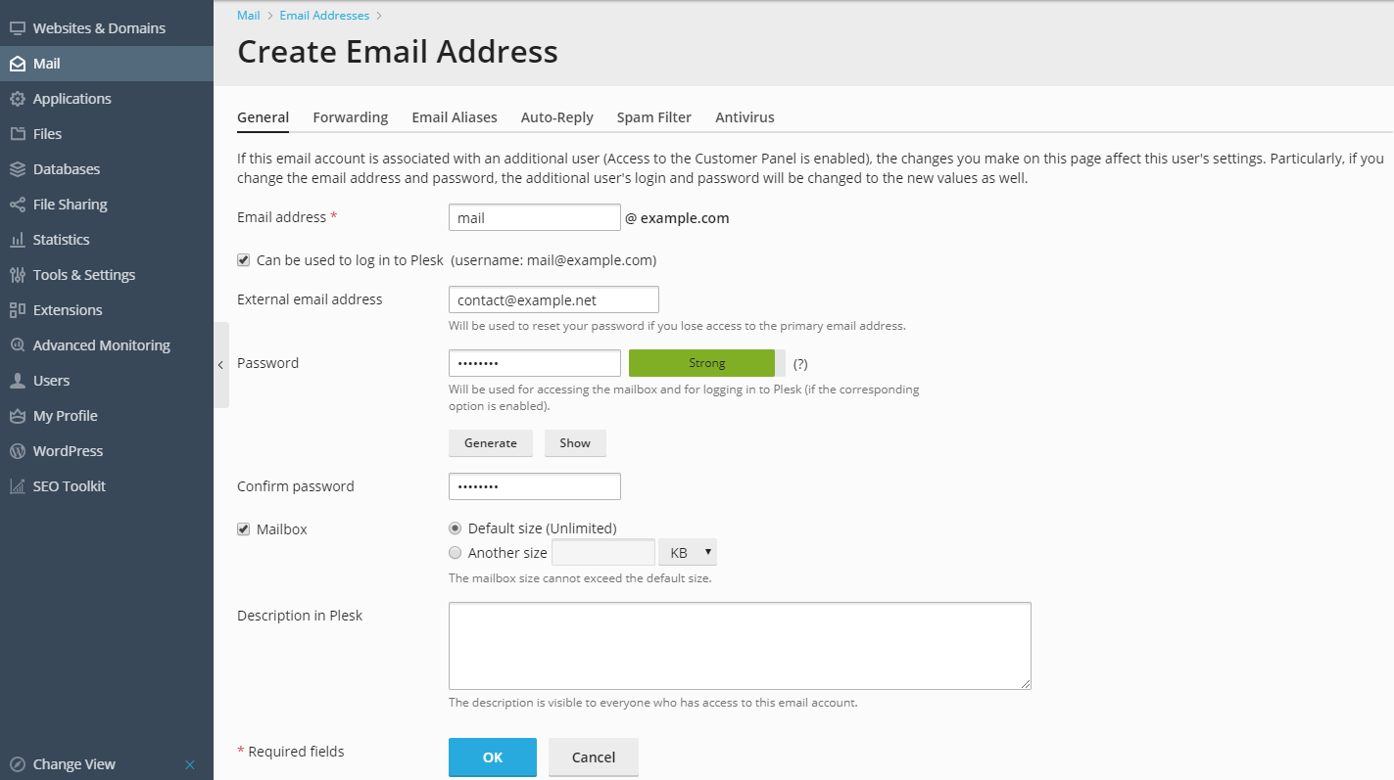This screenshot has height=780, width=1394.
Task: Switch to the Forwarding tab
Action: point(351,117)
